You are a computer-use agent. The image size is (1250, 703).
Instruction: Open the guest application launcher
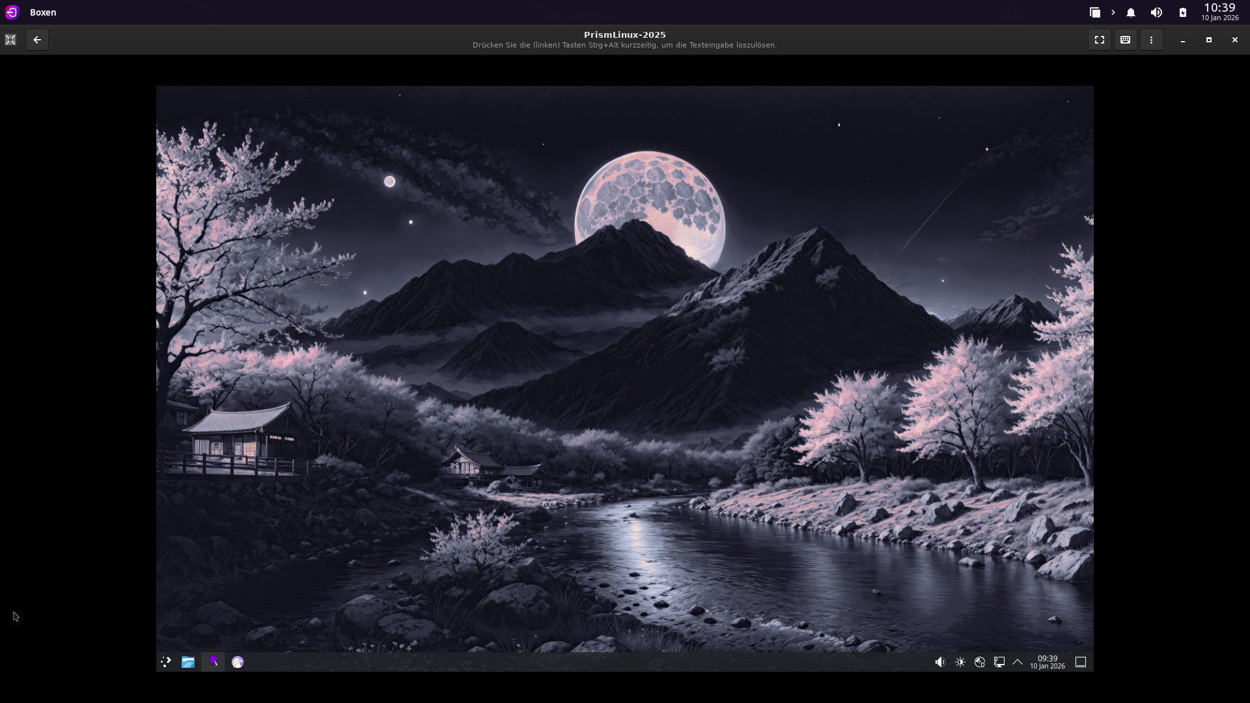tap(166, 662)
